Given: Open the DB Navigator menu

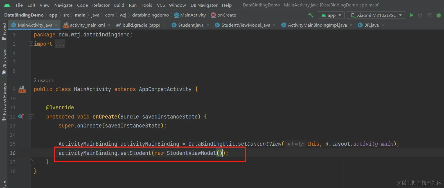Looking at the screenshot, I should tap(204, 5).
